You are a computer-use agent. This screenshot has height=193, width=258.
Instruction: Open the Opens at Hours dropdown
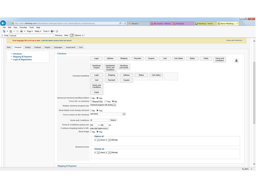98,140
